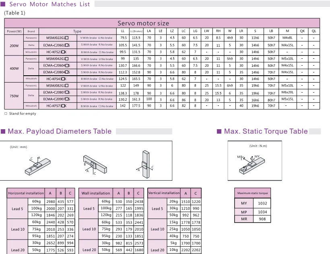The height and width of the screenshot is (254, 330).
Task: Click the vertical installation payload diagram
Action: [x=146, y=164]
